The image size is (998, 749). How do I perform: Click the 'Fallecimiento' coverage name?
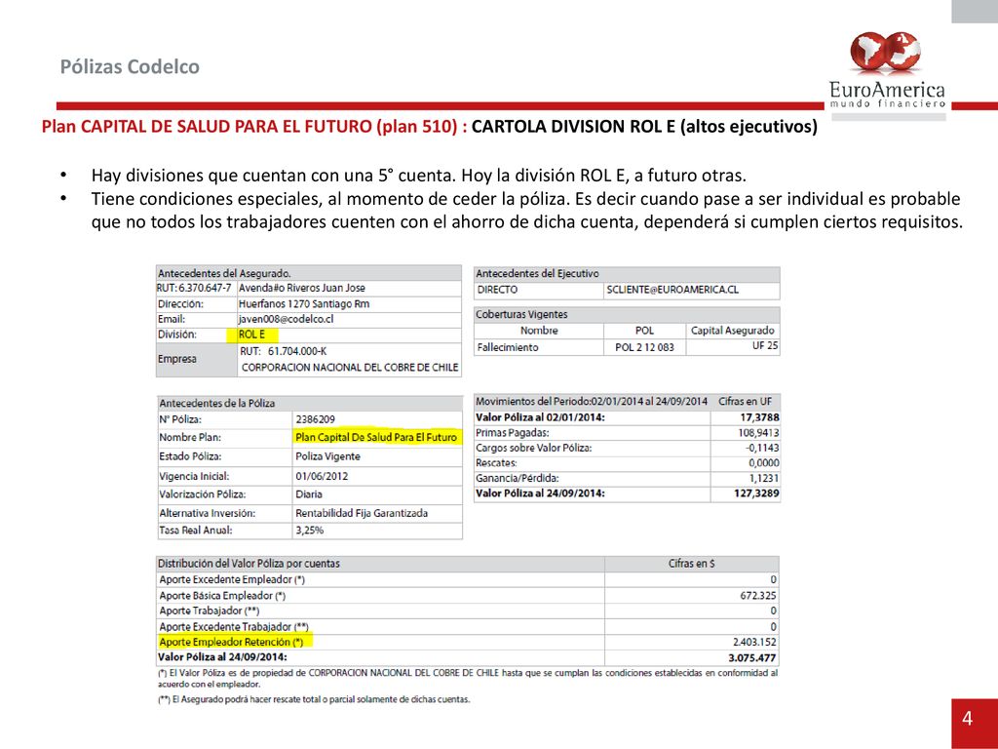tap(508, 347)
